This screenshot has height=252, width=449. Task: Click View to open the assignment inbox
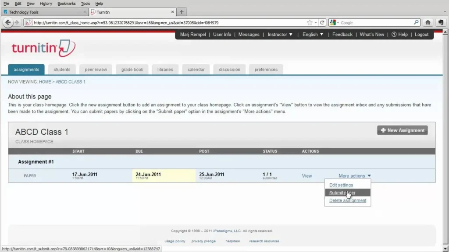tap(306, 175)
